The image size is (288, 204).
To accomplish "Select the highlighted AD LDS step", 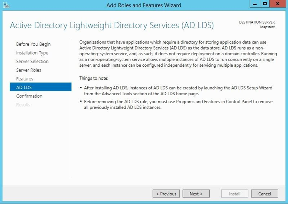I will coord(24,87).
